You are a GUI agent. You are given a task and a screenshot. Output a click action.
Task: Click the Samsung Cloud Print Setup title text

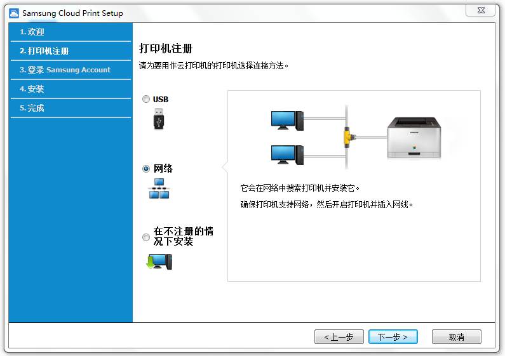tap(72, 13)
